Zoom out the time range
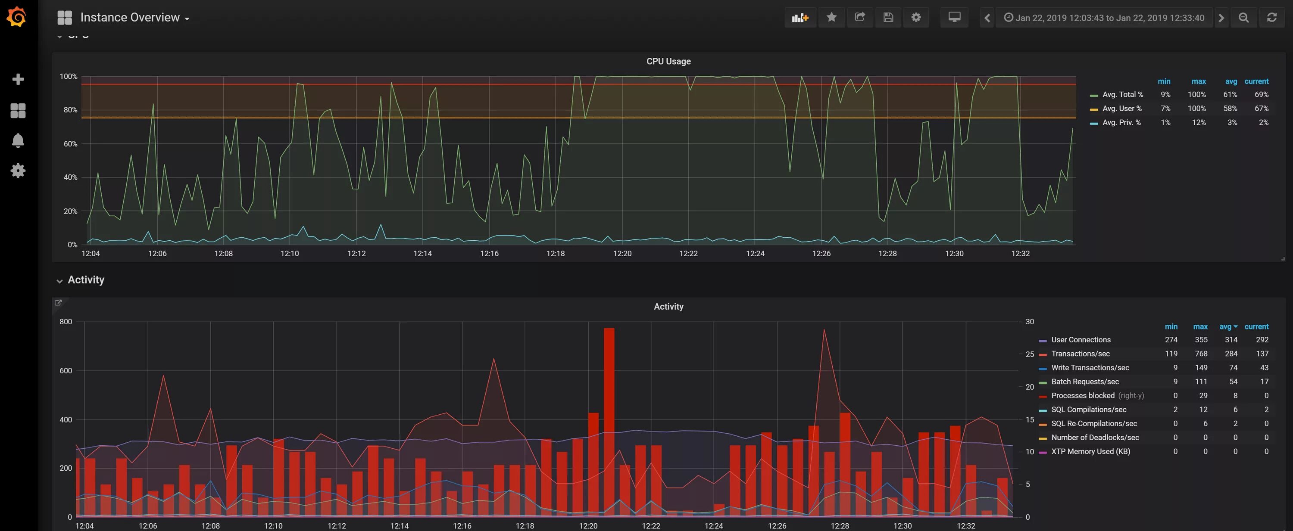 tap(1243, 18)
